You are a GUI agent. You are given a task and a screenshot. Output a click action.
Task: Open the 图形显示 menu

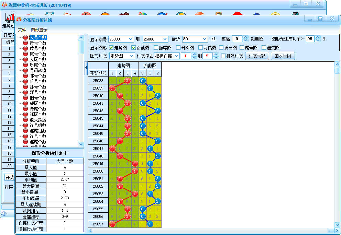point(39,30)
